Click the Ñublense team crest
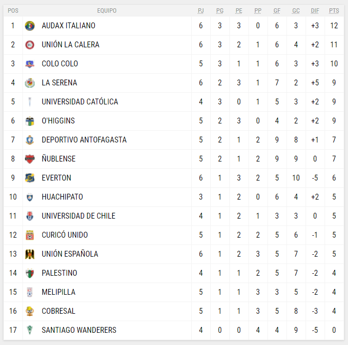The image size is (348, 345). [x=30, y=159]
